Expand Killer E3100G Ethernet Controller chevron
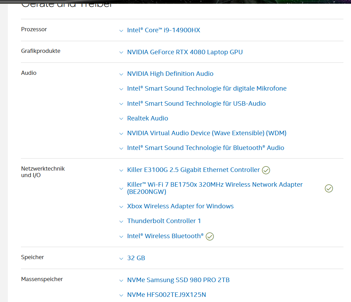351x302 pixels. click(x=121, y=170)
